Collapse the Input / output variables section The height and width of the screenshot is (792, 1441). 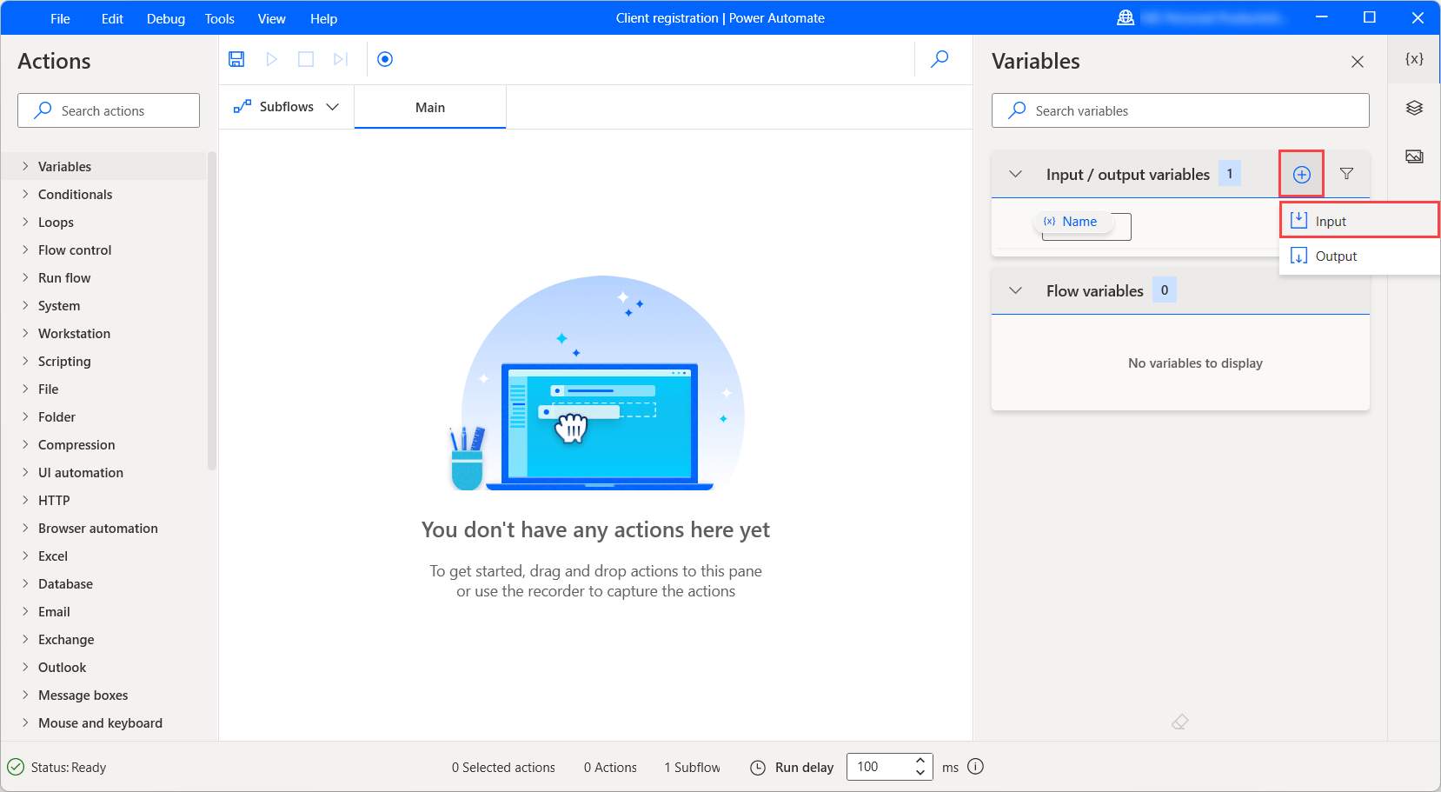tap(1015, 173)
